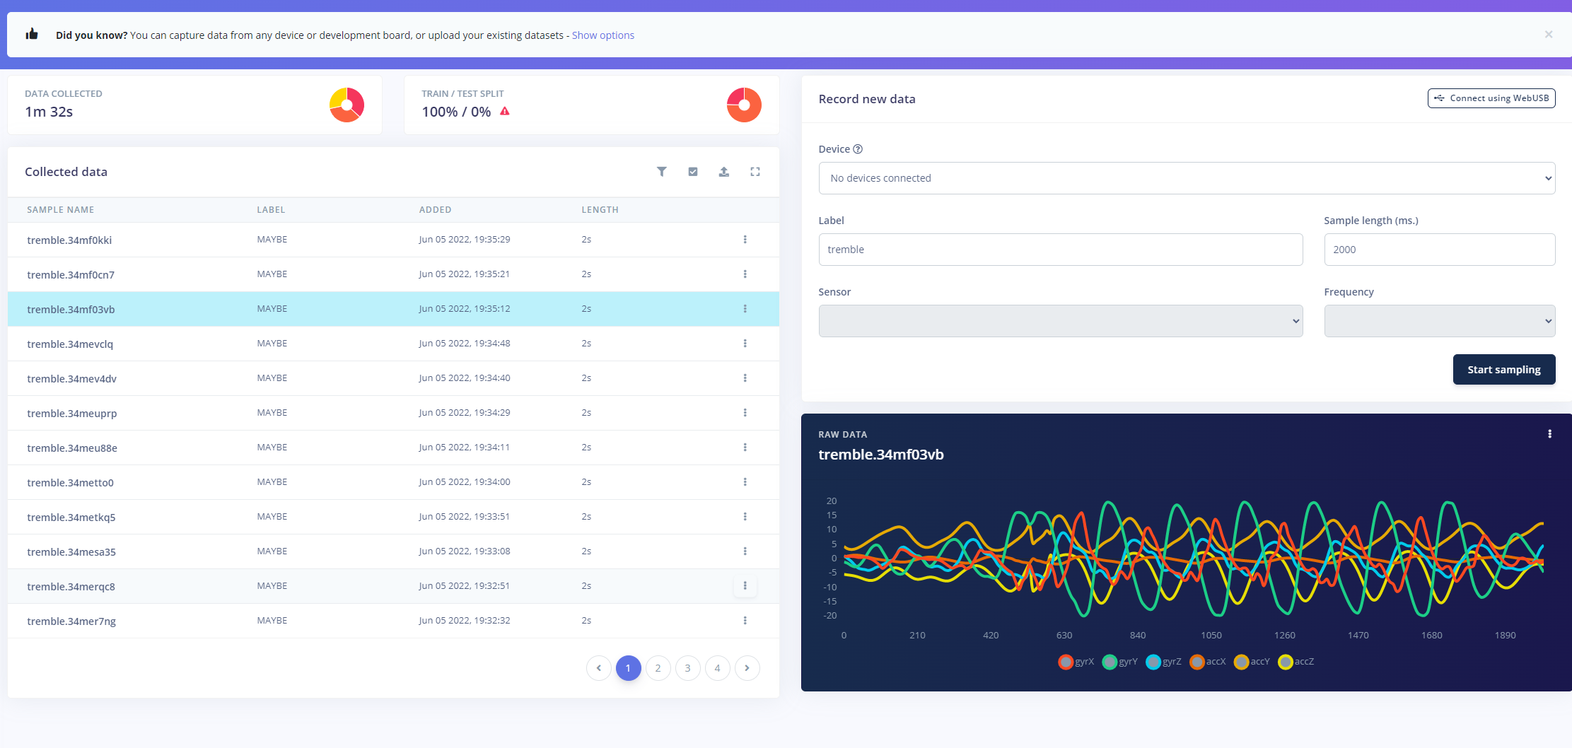
Task: Open the Frequency dropdown
Action: pyautogui.click(x=1440, y=321)
